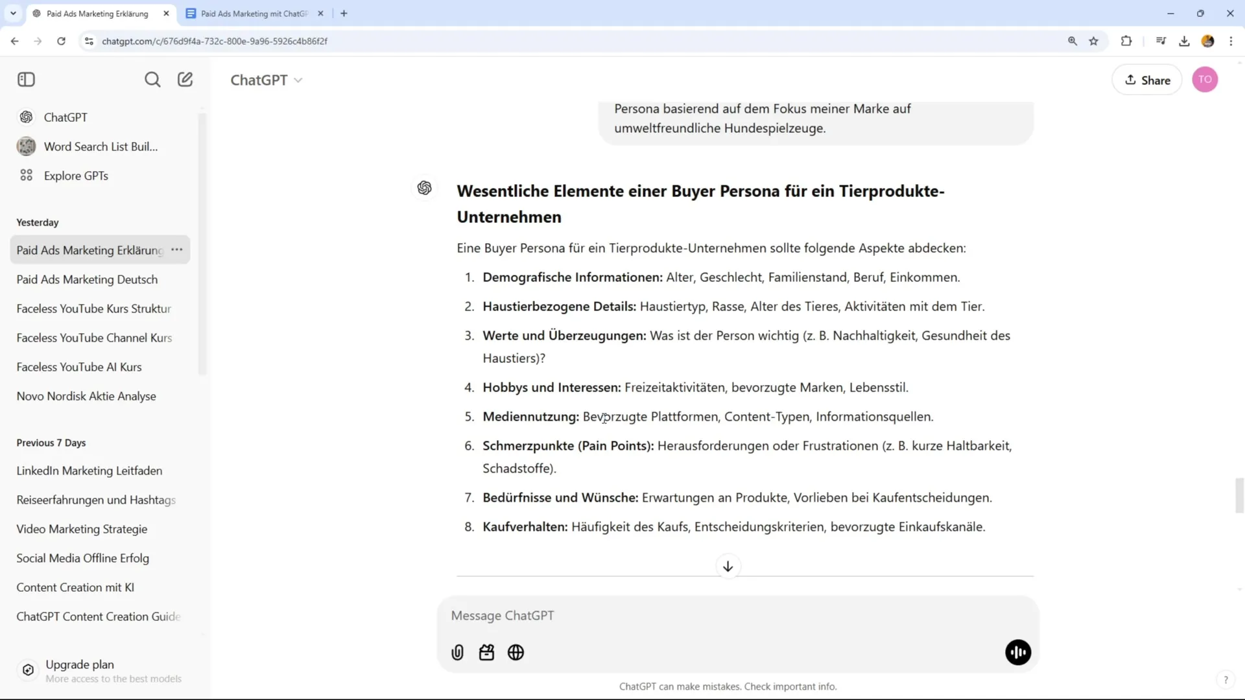Open Word Search List Builder
The width and height of the screenshot is (1245, 700).
point(101,146)
